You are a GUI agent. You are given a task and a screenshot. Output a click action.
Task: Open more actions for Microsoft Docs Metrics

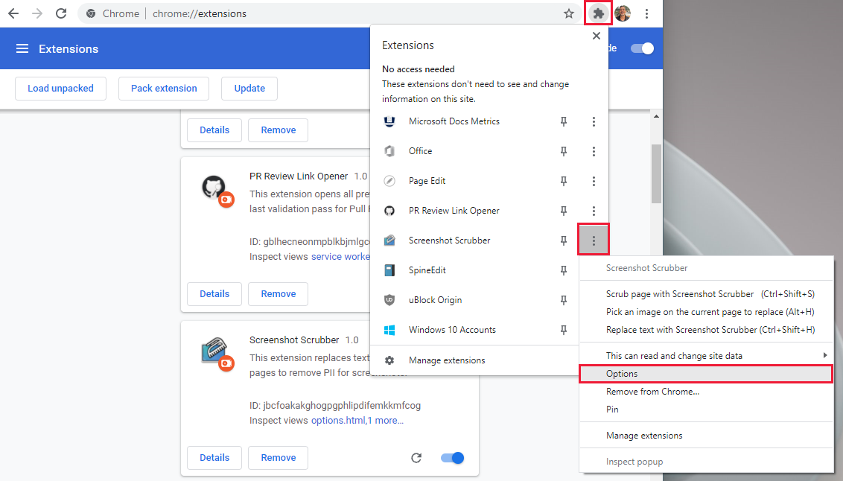pyautogui.click(x=594, y=121)
